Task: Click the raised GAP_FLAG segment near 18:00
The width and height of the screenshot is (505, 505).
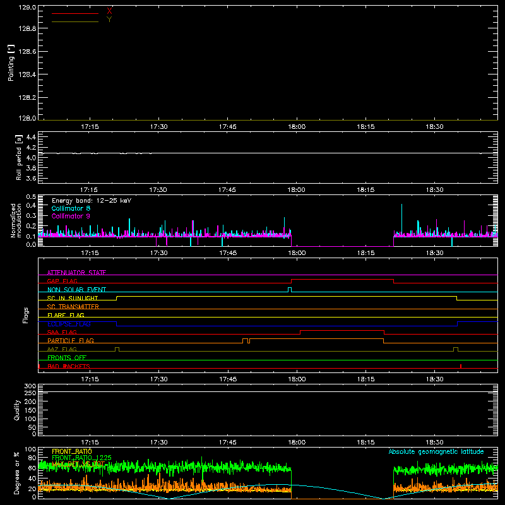Action: (342, 280)
